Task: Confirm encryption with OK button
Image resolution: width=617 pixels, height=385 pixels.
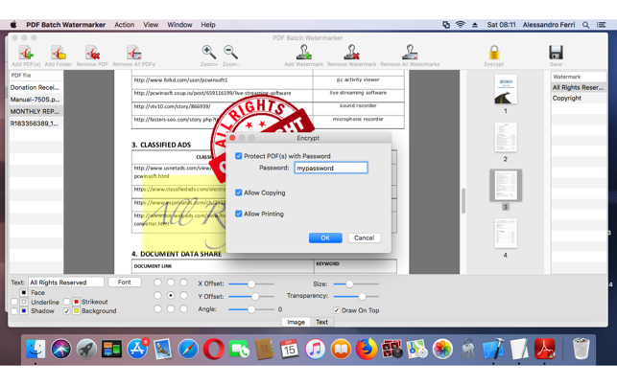Action: (325, 238)
